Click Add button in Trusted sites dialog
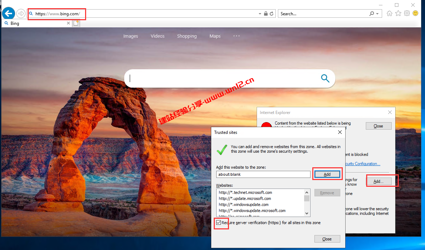Image resolution: width=425 pixels, height=250 pixels. (x=327, y=174)
